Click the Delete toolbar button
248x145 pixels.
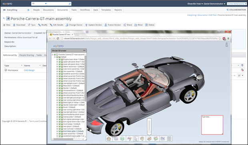coord(150,25)
